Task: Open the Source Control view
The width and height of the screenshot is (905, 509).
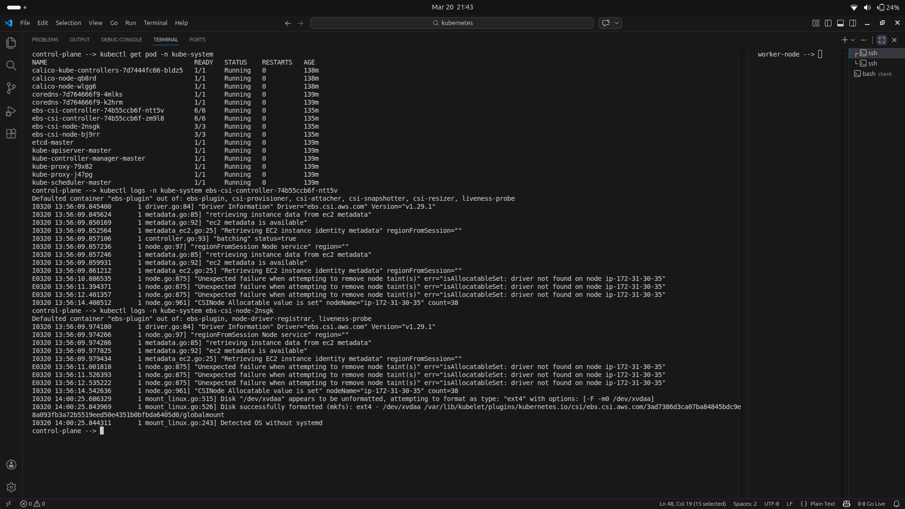Action: tap(11, 88)
